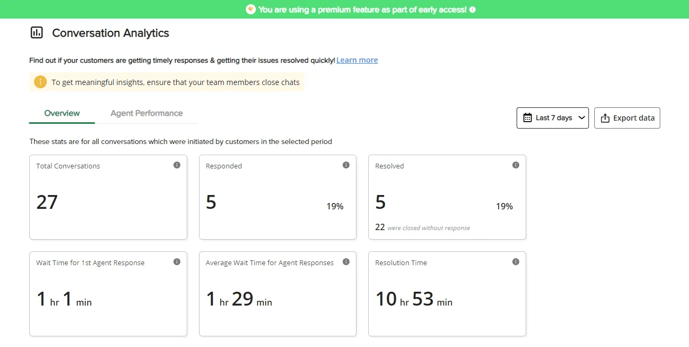This screenshot has height=347, width=689.
Task: Open the Last 7 days date range dropdown
Action: 552,117
